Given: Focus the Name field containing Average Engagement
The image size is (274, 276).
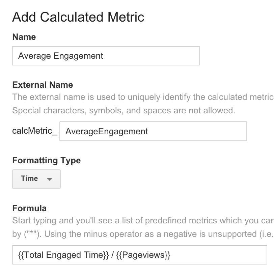Looking at the screenshot, I should pos(106,56).
